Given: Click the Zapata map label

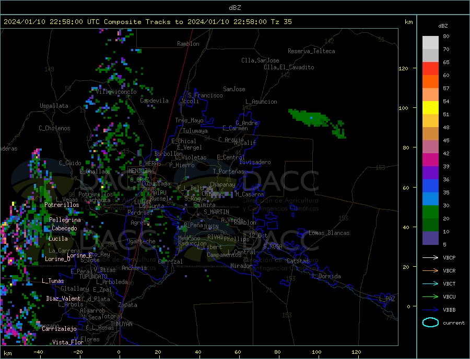Looking at the screenshot, I should [x=128, y=305].
